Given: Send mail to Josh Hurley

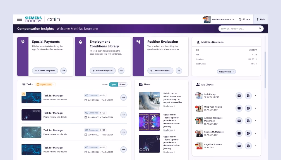Looking at the screenshot, I should [239, 96].
